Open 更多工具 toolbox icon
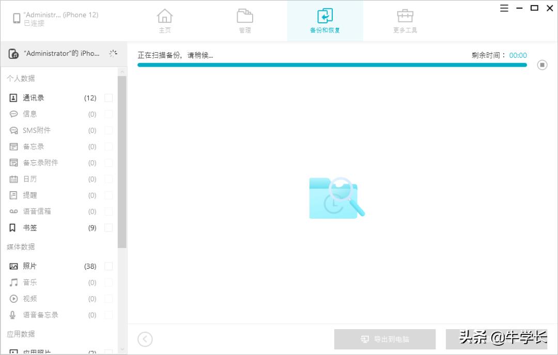The image size is (558, 355). tap(406, 20)
